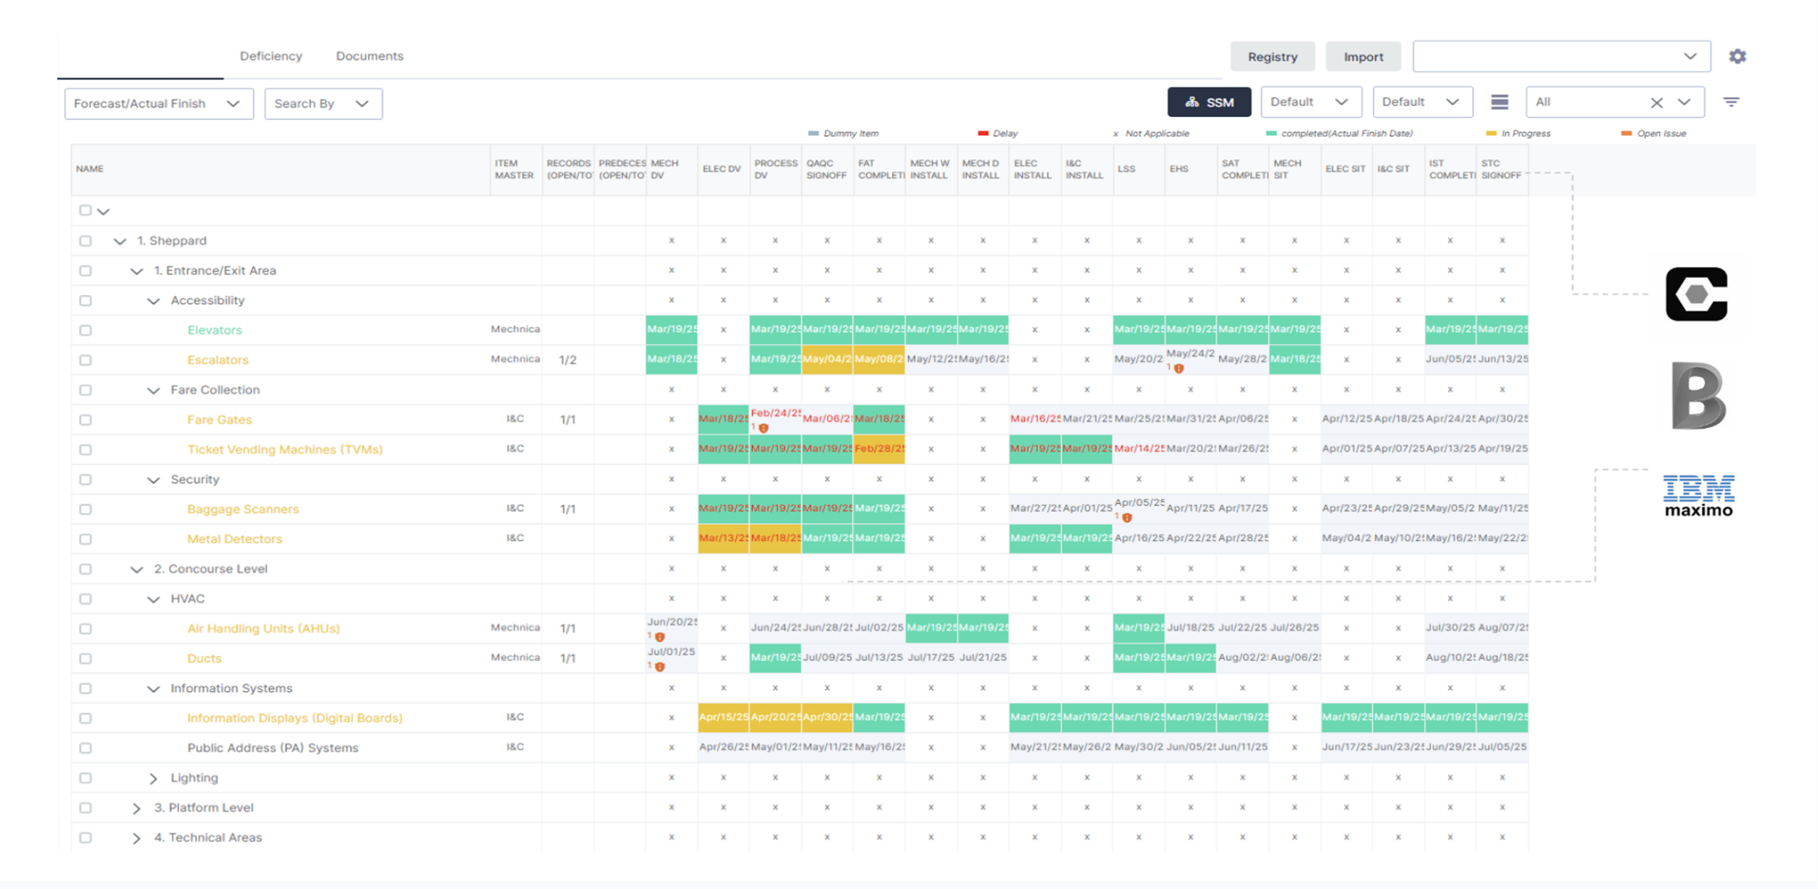Switch to the Documents tab
Screen dimensions: 1818x889
coord(369,56)
